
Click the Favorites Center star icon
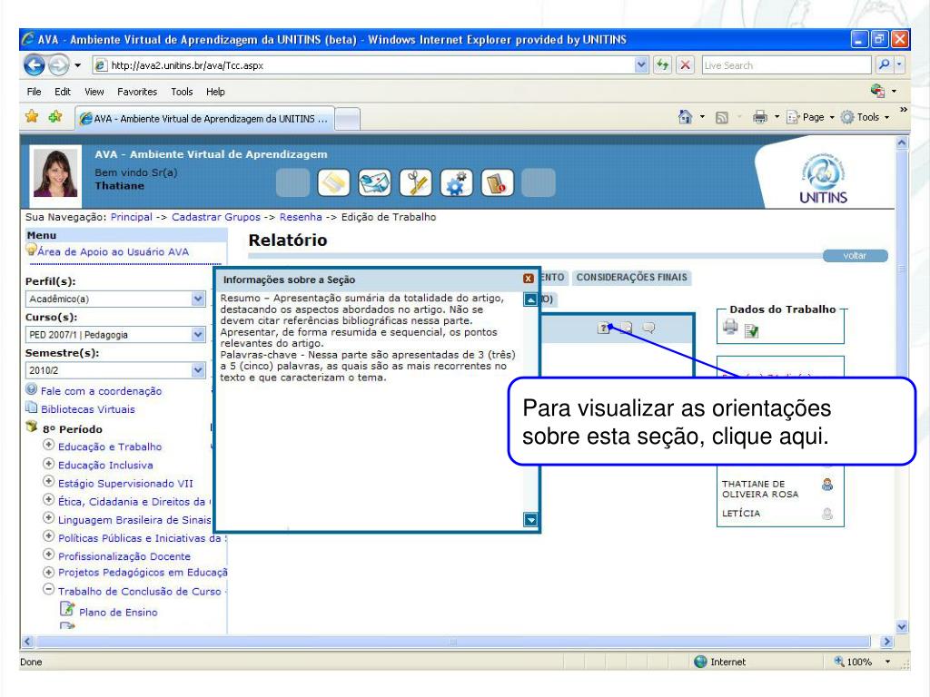[32, 117]
